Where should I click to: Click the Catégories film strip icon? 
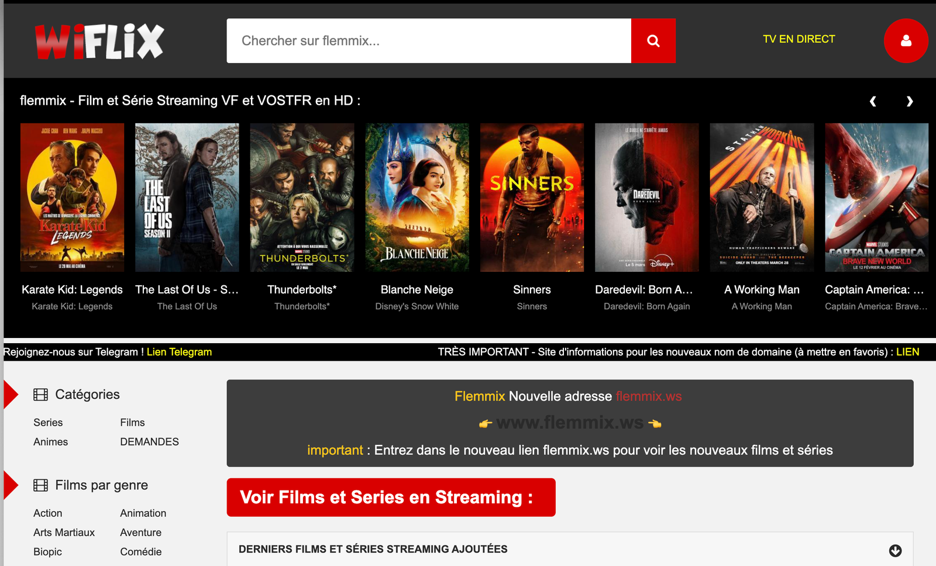click(x=40, y=395)
